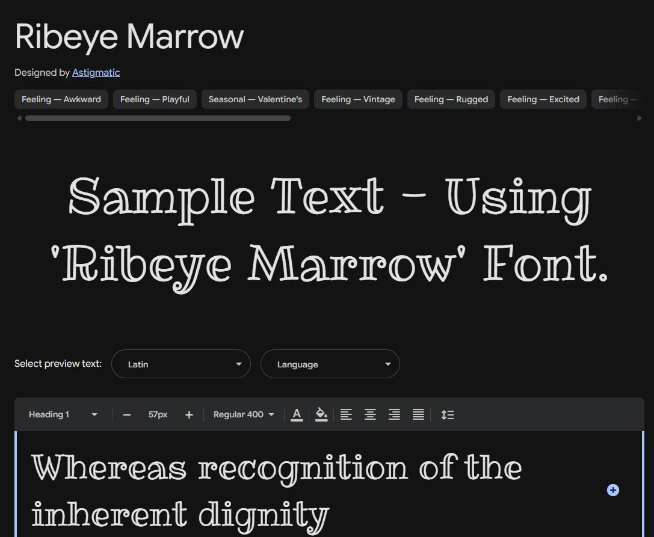Screen dimensions: 654x537
Task: Select the Feeling — Excited tag
Action: coord(543,99)
